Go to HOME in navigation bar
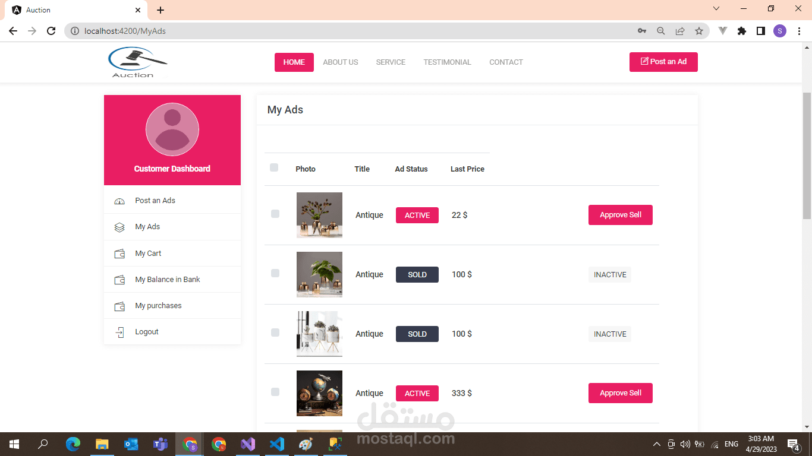 tap(294, 62)
